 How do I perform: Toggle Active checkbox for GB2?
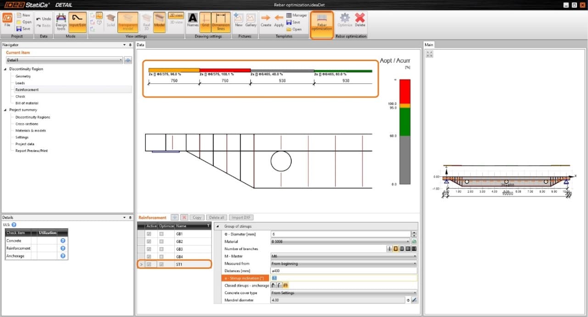pos(149,241)
